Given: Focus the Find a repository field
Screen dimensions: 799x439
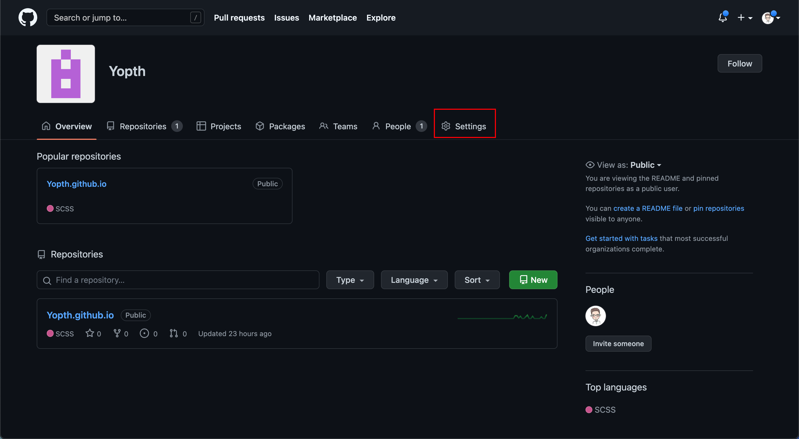Looking at the screenshot, I should coord(178,280).
